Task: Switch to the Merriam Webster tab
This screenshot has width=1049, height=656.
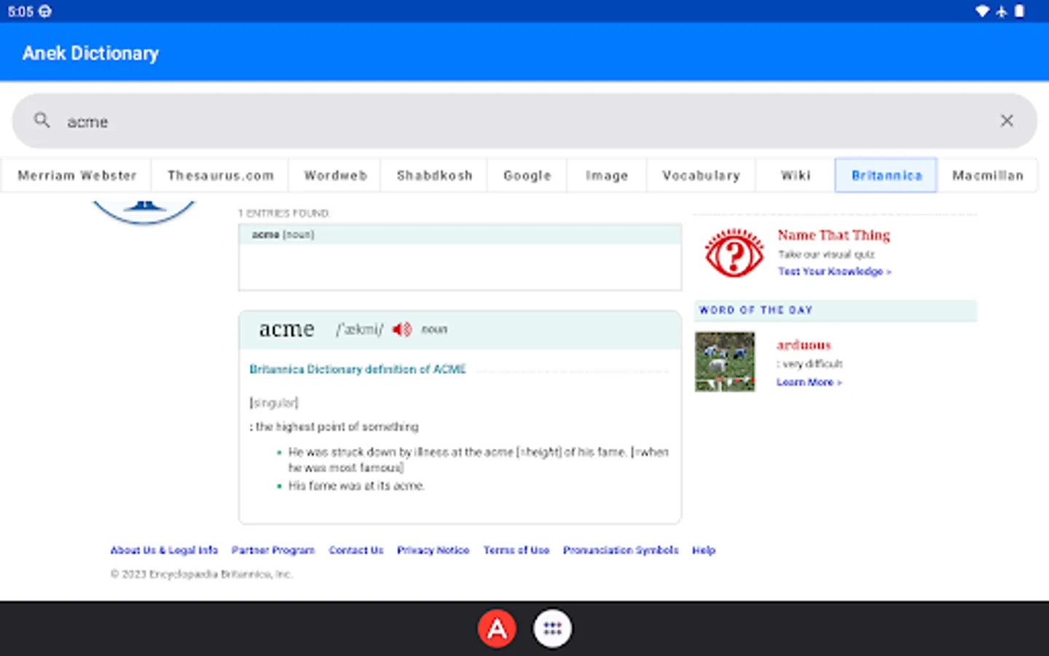Action: coord(77,176)
